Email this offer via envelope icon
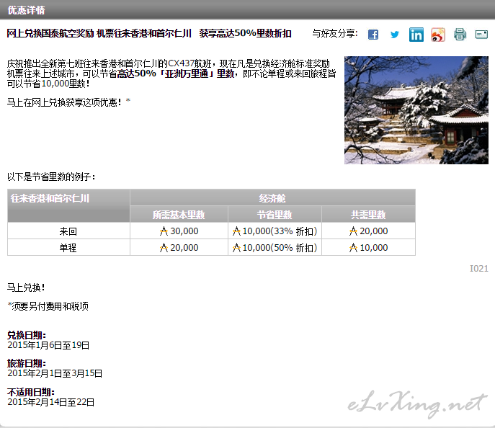This screenshot has width=495, height=428. (x=481, y=35)
